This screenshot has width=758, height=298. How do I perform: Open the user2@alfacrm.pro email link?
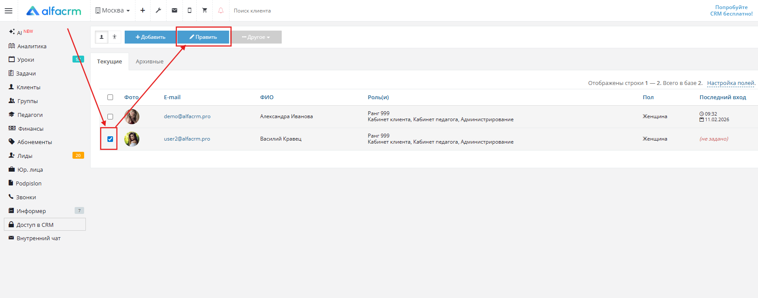[x=187, y=139]
